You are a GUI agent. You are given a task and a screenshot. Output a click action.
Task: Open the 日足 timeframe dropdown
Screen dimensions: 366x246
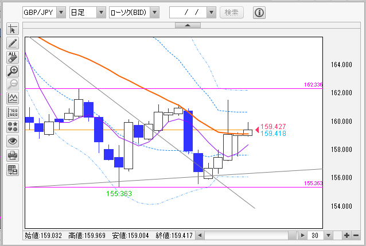pos(101,13)
